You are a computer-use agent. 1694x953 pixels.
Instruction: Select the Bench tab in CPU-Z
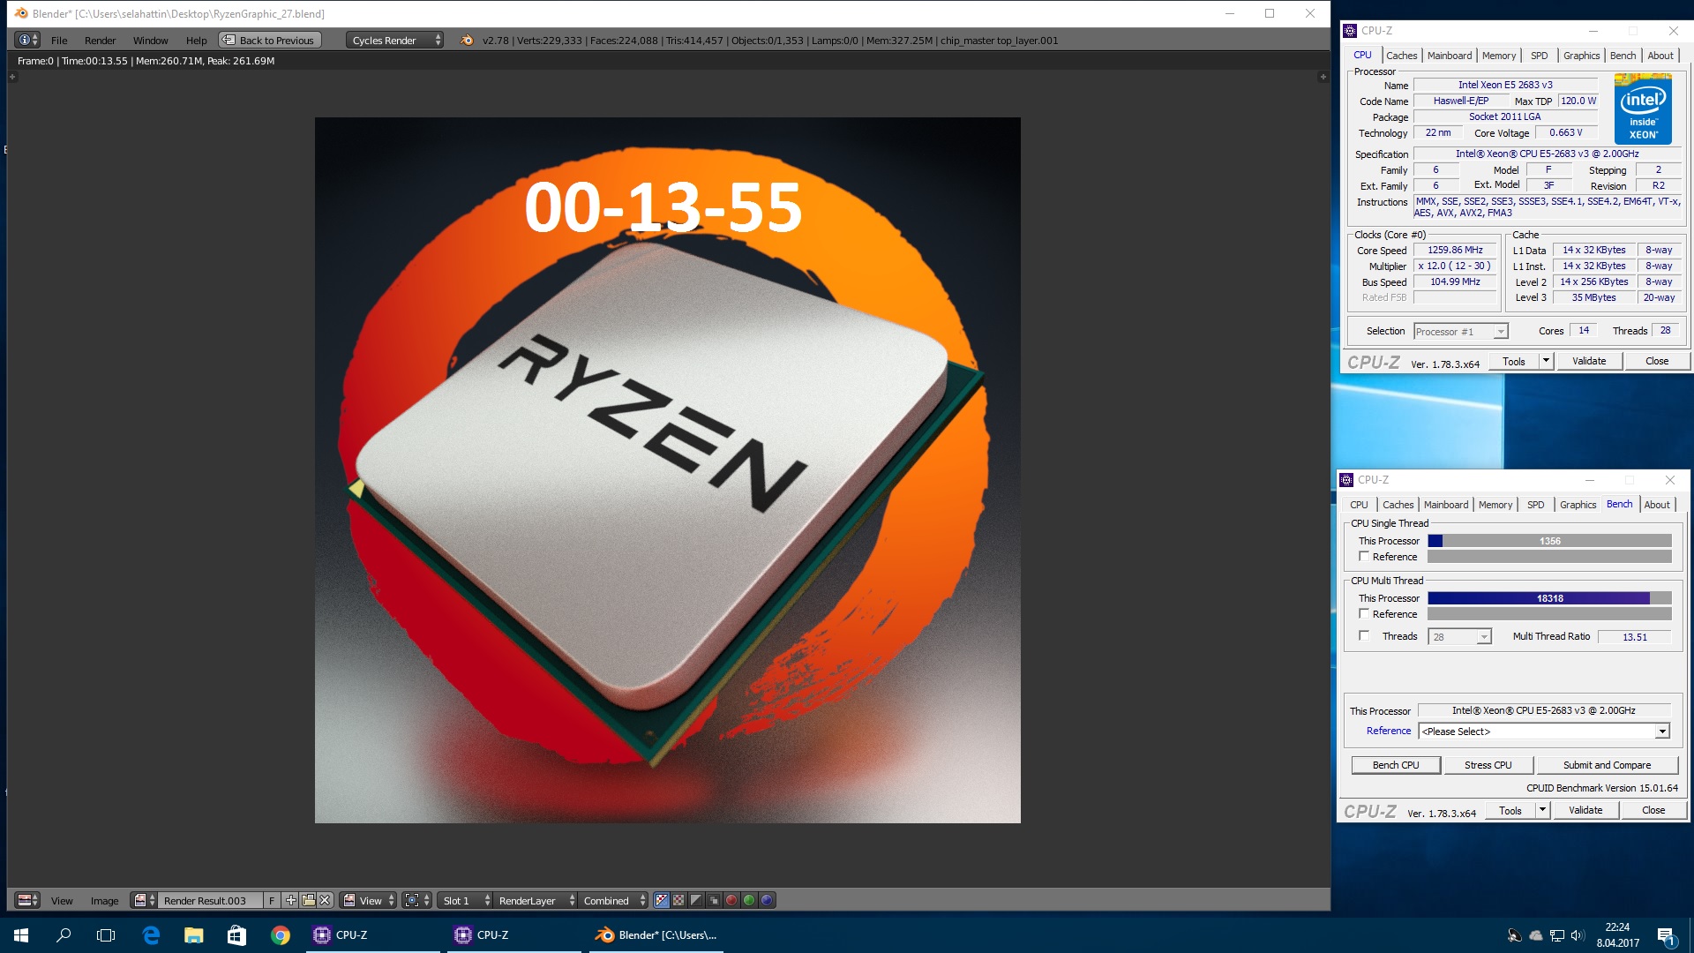pyautogui.click(x=1622, y=55)
